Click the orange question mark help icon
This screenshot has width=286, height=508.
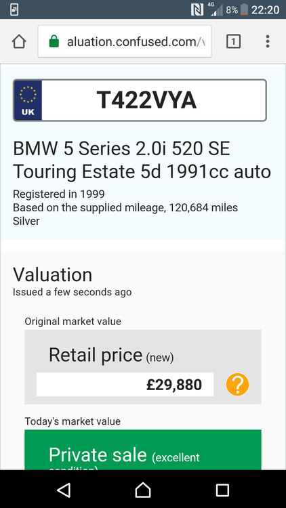tap(237, 385)
